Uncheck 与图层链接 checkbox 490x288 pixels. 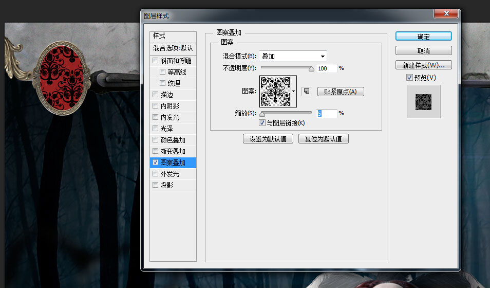(262, 123)
